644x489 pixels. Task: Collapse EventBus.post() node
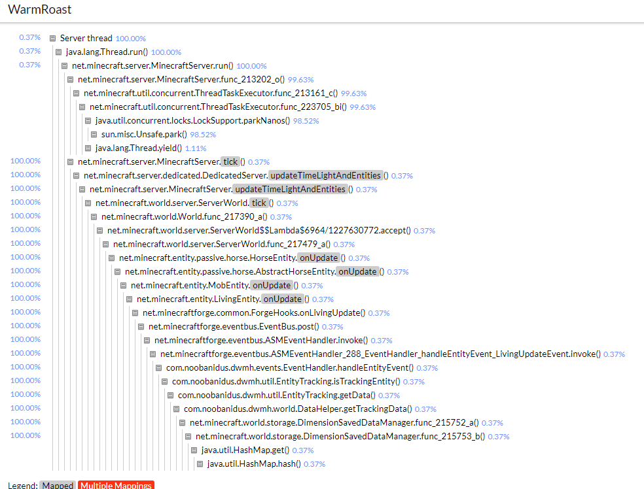[x=141, y=327]
